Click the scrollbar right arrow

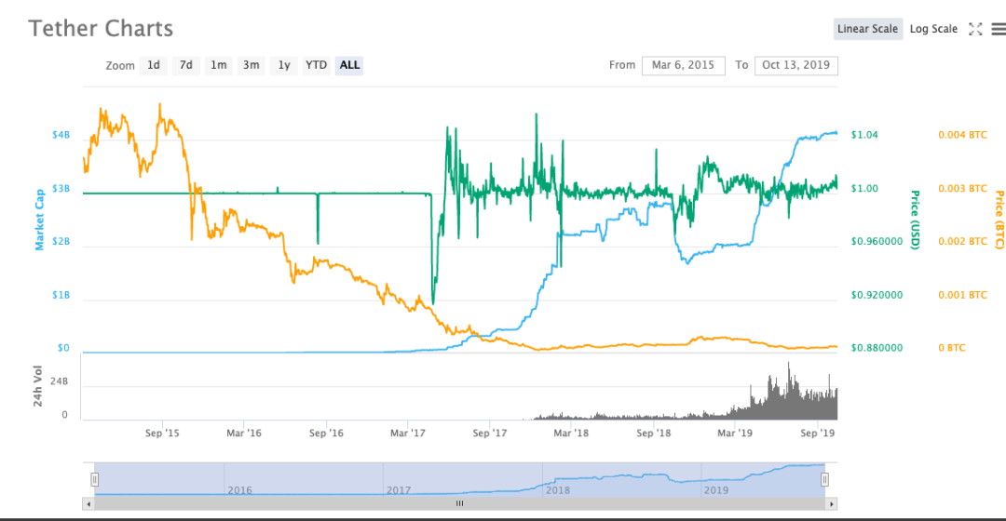click(x=832, y=504)
